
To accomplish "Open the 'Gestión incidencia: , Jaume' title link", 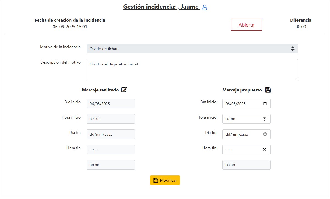I will pyautogui.click(x=161, y=7).
